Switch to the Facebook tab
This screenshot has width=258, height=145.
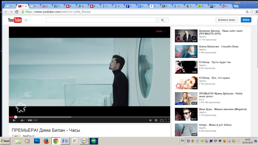(x=58, y=6)
